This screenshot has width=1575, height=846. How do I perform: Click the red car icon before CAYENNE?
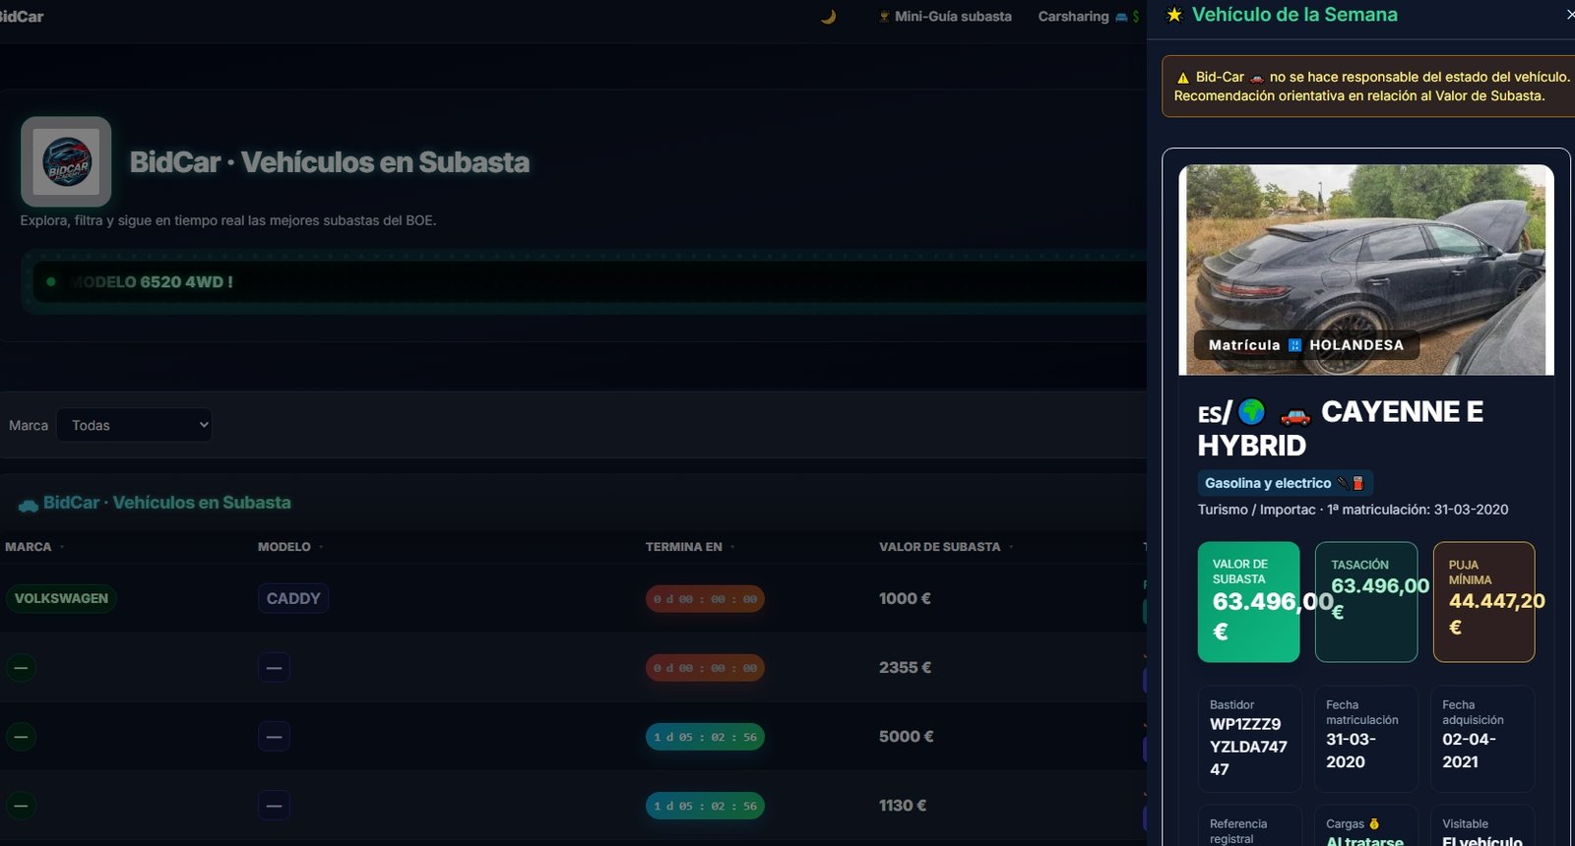(x=1294, y=414)
